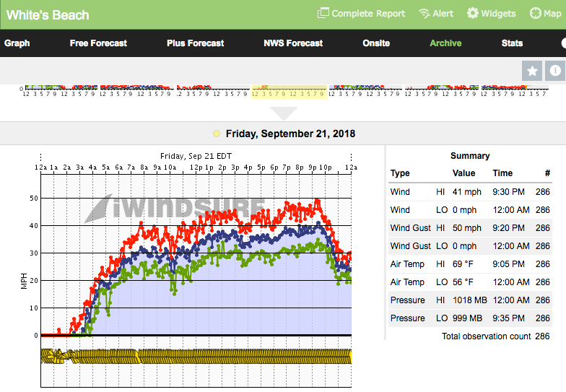Click the 9:35 PM time cell
This screenshot has height=392, width=566.
[x=508, y=318]
